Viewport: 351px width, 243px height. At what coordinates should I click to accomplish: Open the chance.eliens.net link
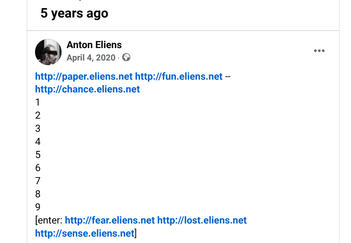point(87,89)
